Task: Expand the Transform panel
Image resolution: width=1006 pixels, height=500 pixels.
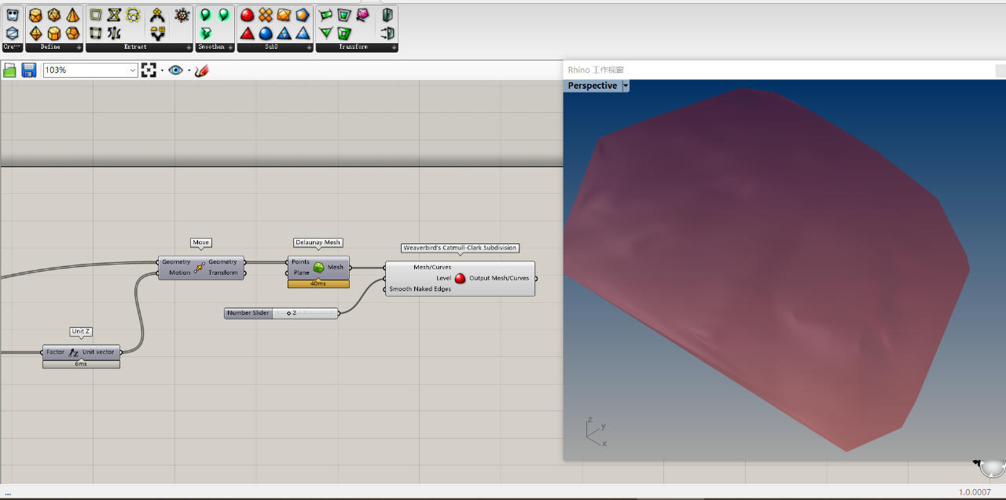Action: click(x=394, y=48)
